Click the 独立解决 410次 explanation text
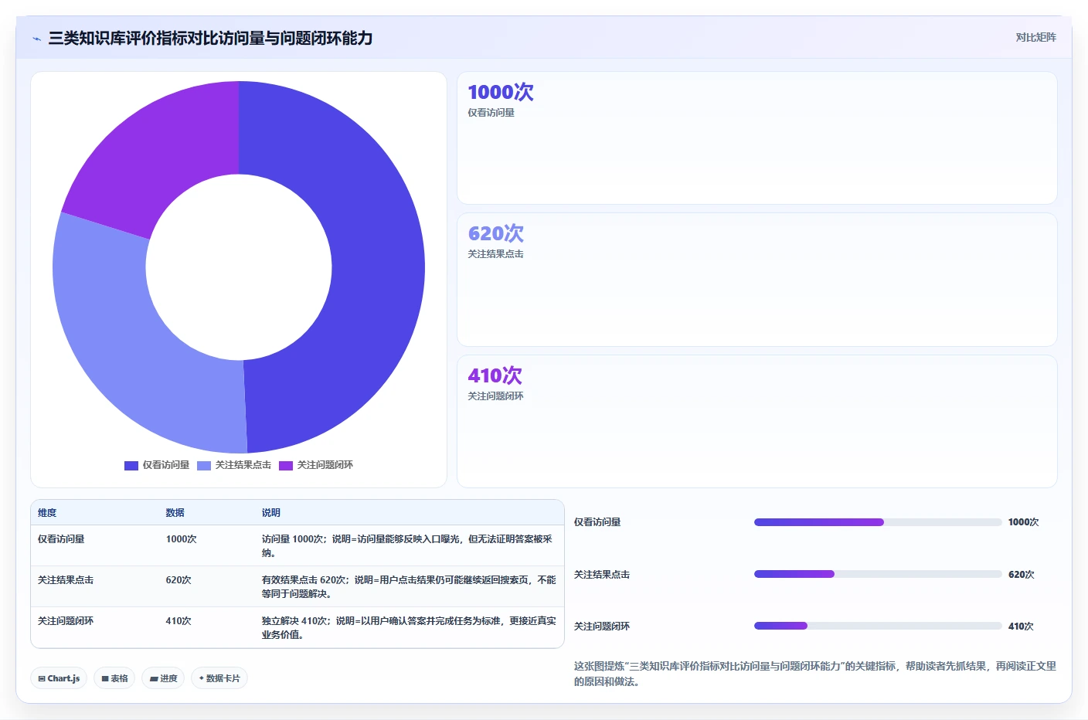 click(409, 628)
